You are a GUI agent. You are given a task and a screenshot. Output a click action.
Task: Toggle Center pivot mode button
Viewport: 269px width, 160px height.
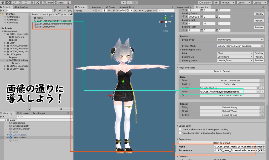click(x=48, y=3)
